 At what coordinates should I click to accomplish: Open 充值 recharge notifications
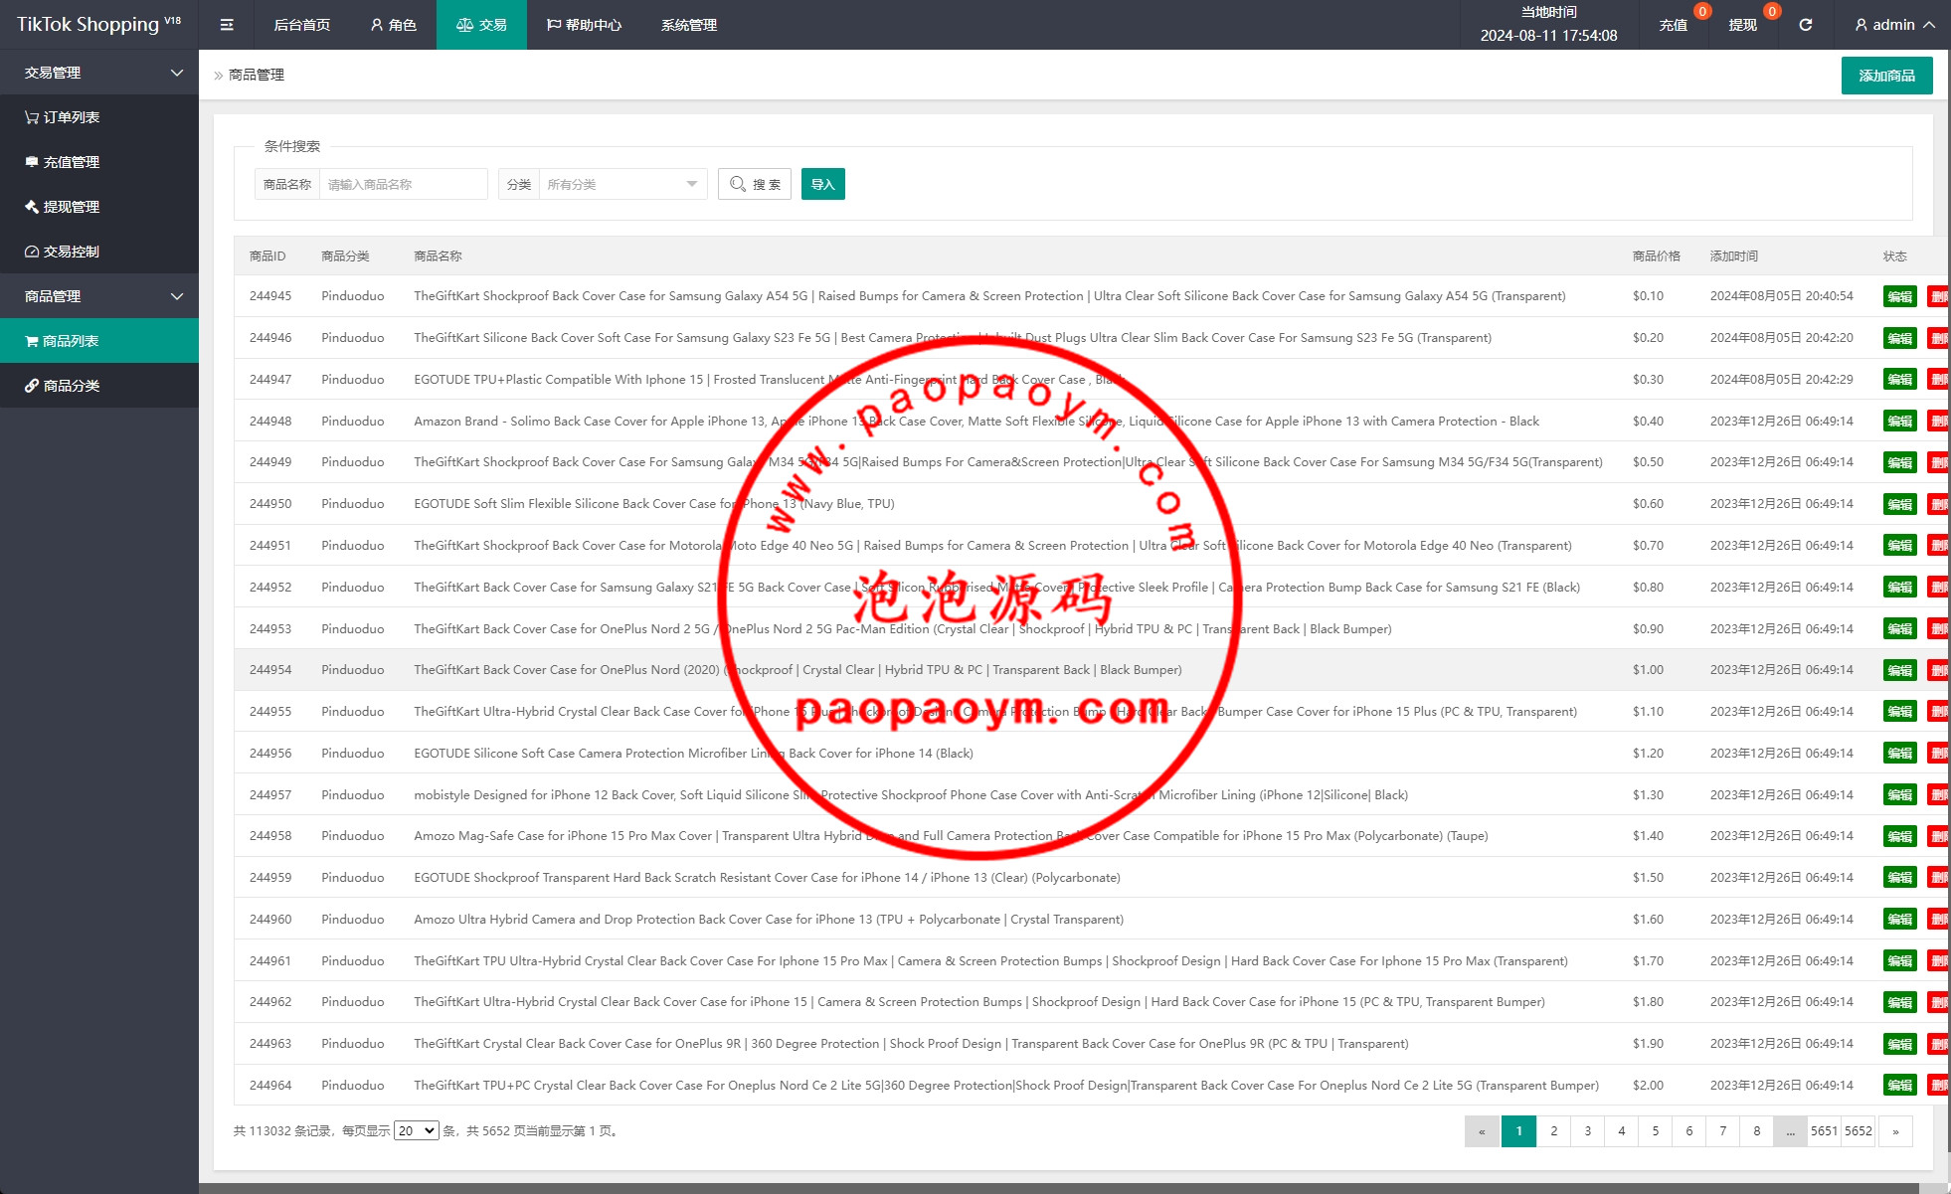(x=1673, y=25)
